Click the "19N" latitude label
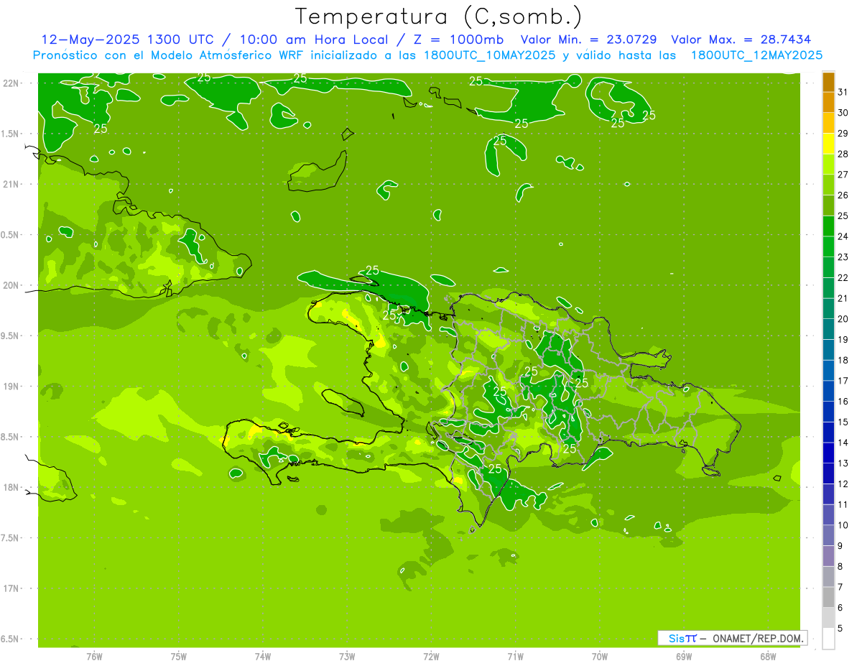This screenshot has width=862, height=666. point(10,387)
